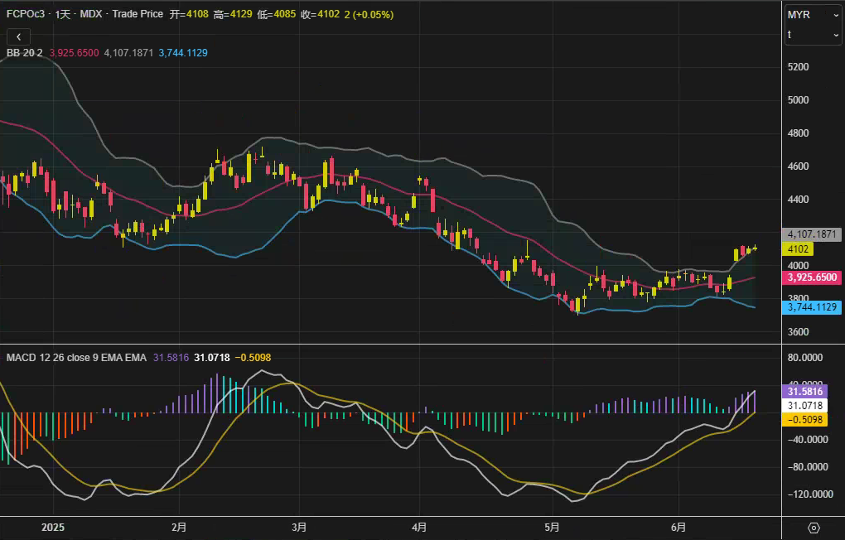Screen dimensions: 845x540
Task: Click the 5月 time axis label
Action: pos(553,527)
